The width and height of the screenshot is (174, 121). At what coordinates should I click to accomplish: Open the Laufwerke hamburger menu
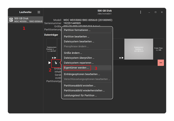click(39, 12)
